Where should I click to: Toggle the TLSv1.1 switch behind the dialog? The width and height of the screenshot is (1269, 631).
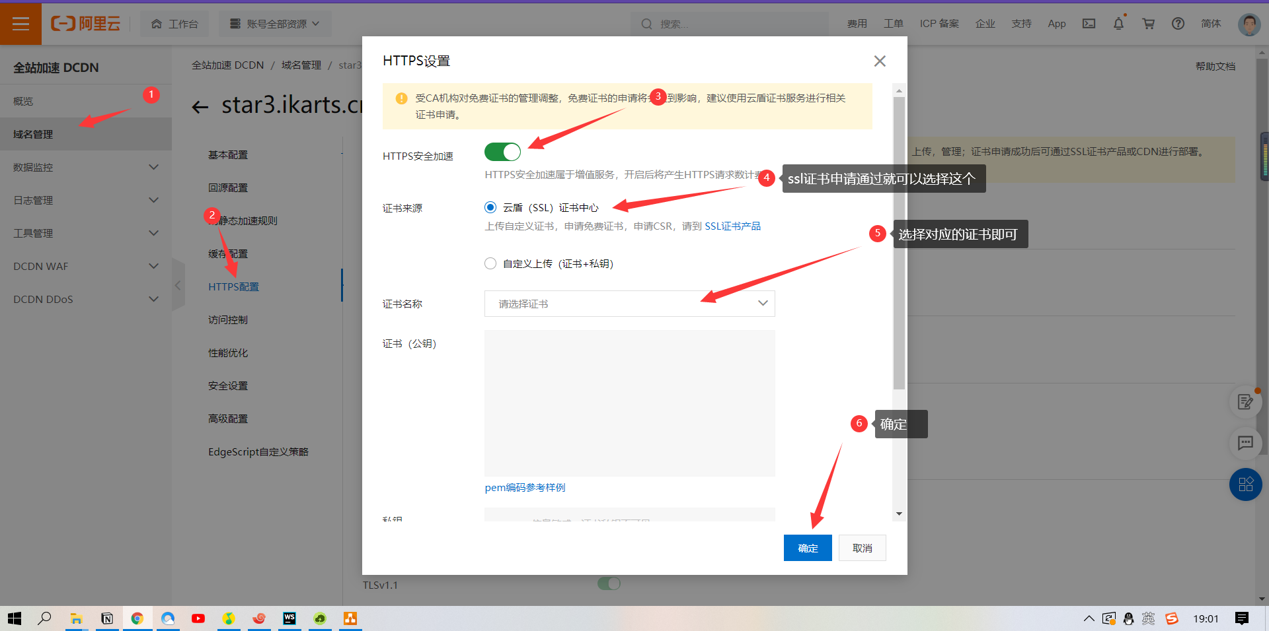(609, 583)
